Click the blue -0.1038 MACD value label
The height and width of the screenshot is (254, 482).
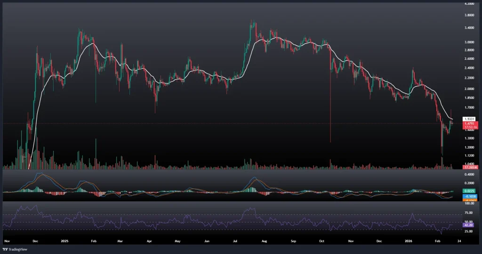click(469, 196)
